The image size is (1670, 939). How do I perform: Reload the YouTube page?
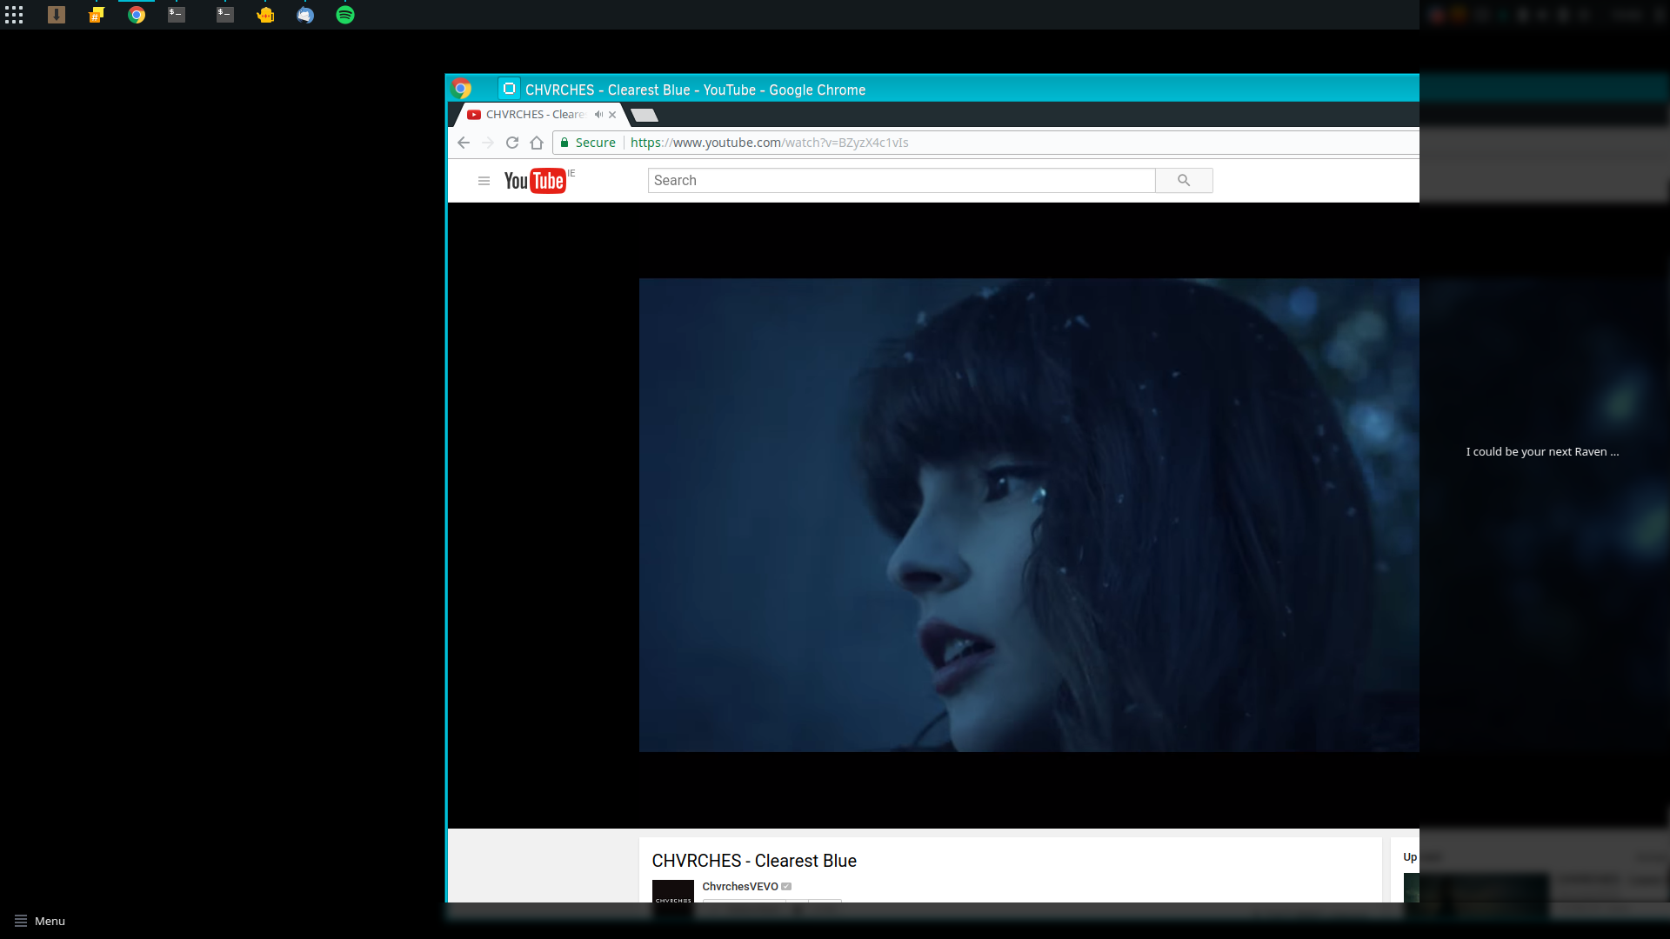click(x=512, y=143)
